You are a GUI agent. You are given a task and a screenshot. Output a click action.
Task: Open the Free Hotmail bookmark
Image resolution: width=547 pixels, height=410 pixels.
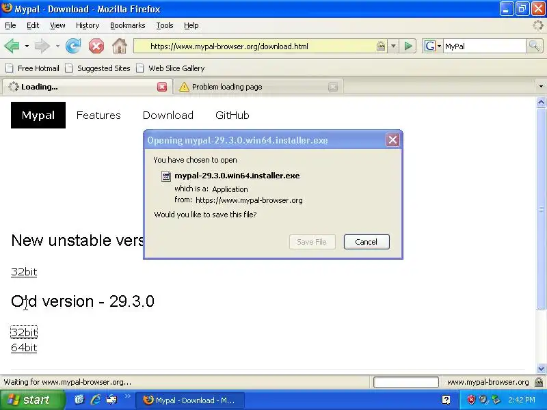[32, 68]
